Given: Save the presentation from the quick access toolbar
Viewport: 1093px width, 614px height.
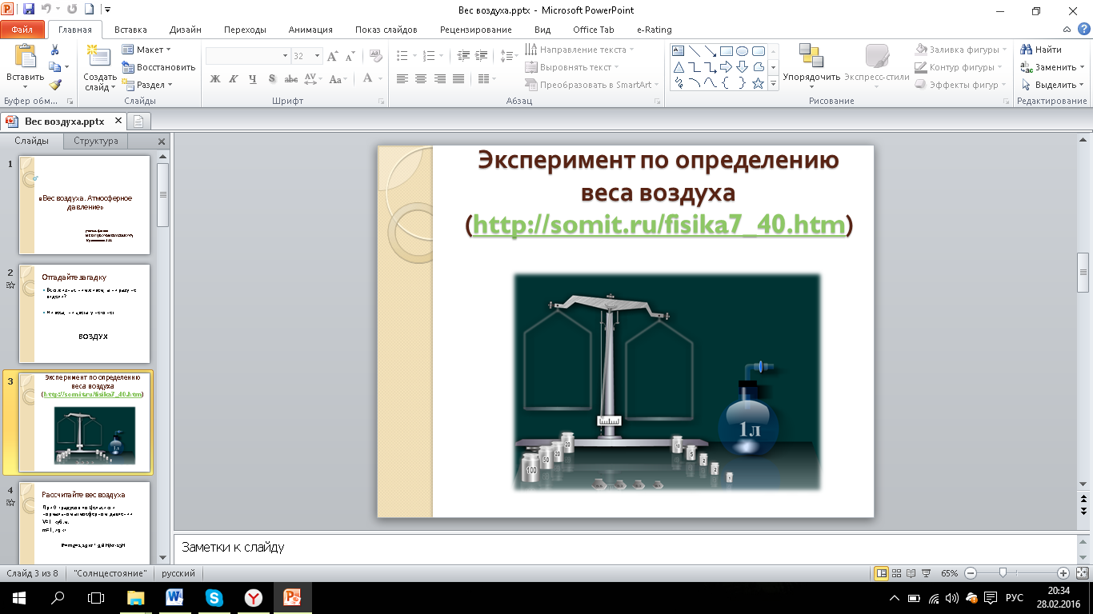Looking at the screenshot, I should coord(29,10).
